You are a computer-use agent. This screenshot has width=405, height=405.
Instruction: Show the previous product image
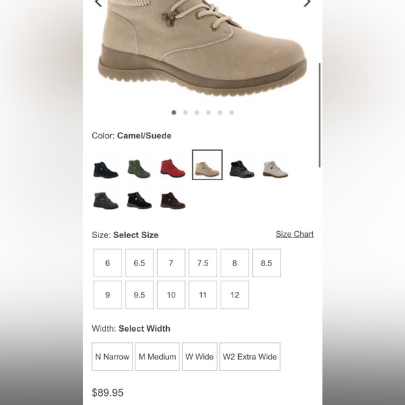point(98,3)
